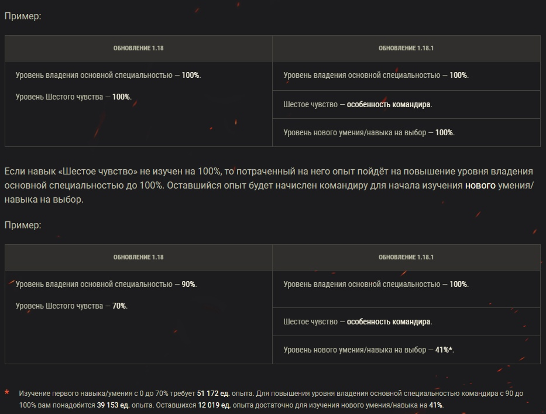Select 'ОБНОВЛЕНИЕ 1.18' header in the first table
This screenshot has width=546, height=414.
tap(138, 49)
